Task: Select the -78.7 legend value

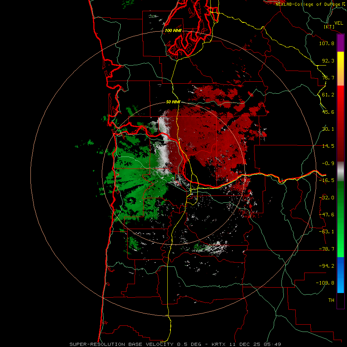Action: point(327,249)
